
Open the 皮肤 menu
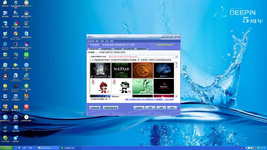pos(102,41)
